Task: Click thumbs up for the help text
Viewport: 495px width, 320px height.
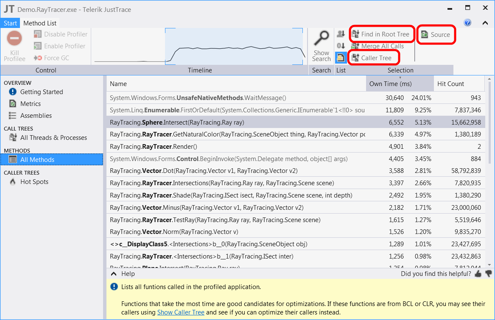Action: (478, 274)
